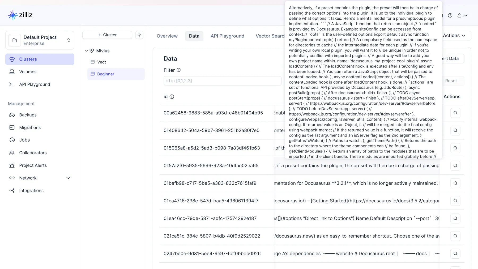Switch to the Overview tab

(x=167, y=36)
